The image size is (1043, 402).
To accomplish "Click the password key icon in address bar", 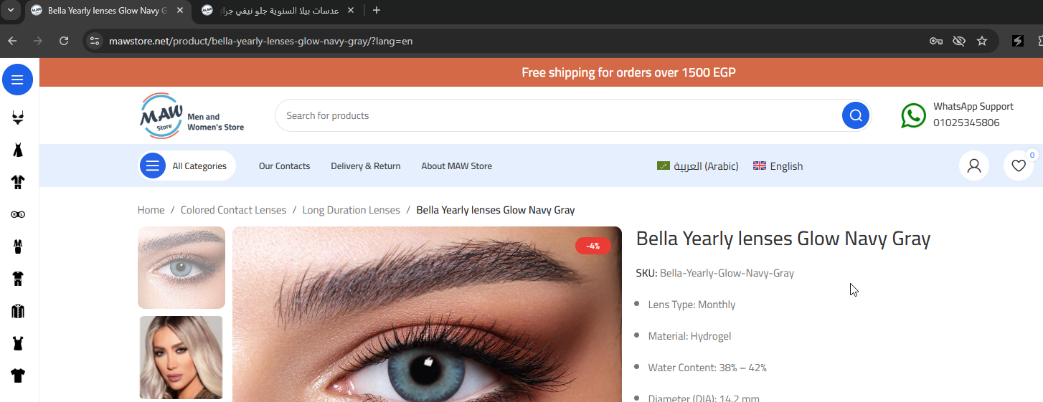I will pos(936,41).
